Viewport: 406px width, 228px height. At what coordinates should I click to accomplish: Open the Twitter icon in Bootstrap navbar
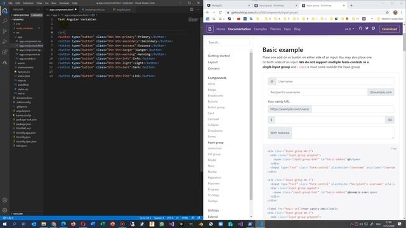(367, 28)
